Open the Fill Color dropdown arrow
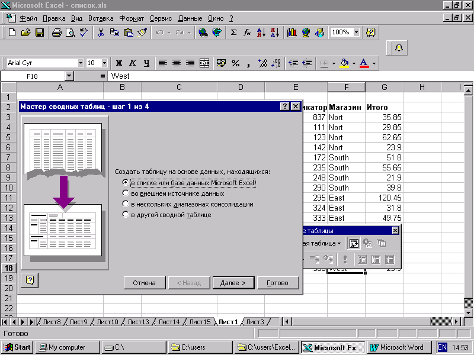This screenshot has width=474, height=355. coord(354,63)
